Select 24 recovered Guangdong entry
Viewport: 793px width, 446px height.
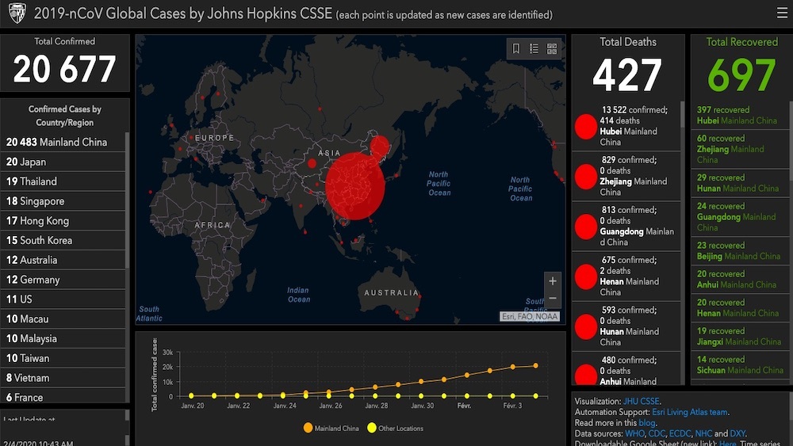[x=741, y=217]
